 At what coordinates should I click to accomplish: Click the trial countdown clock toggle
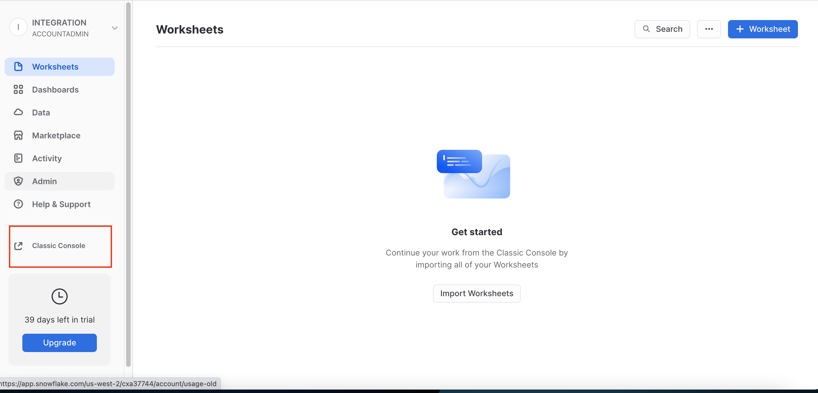[59, 296]
